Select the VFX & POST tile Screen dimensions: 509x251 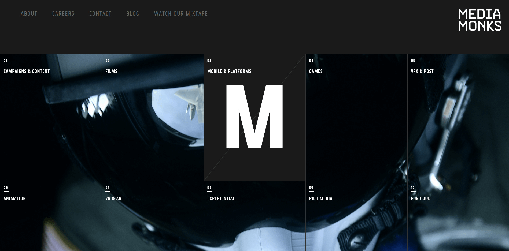coord(422,71)
